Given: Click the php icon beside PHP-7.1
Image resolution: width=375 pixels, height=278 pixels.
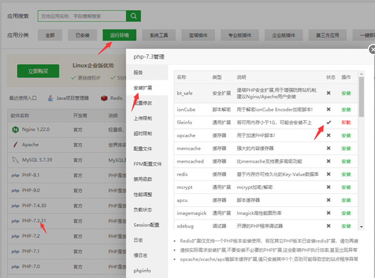Looking at the screenshot, I should tap(15, 252).
